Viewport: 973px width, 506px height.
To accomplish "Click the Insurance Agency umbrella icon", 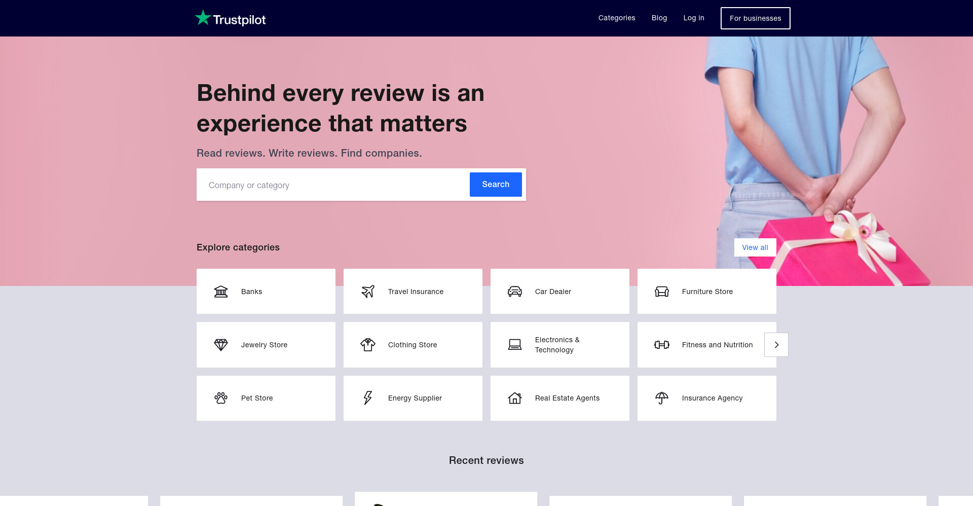I will pos(662,398).
